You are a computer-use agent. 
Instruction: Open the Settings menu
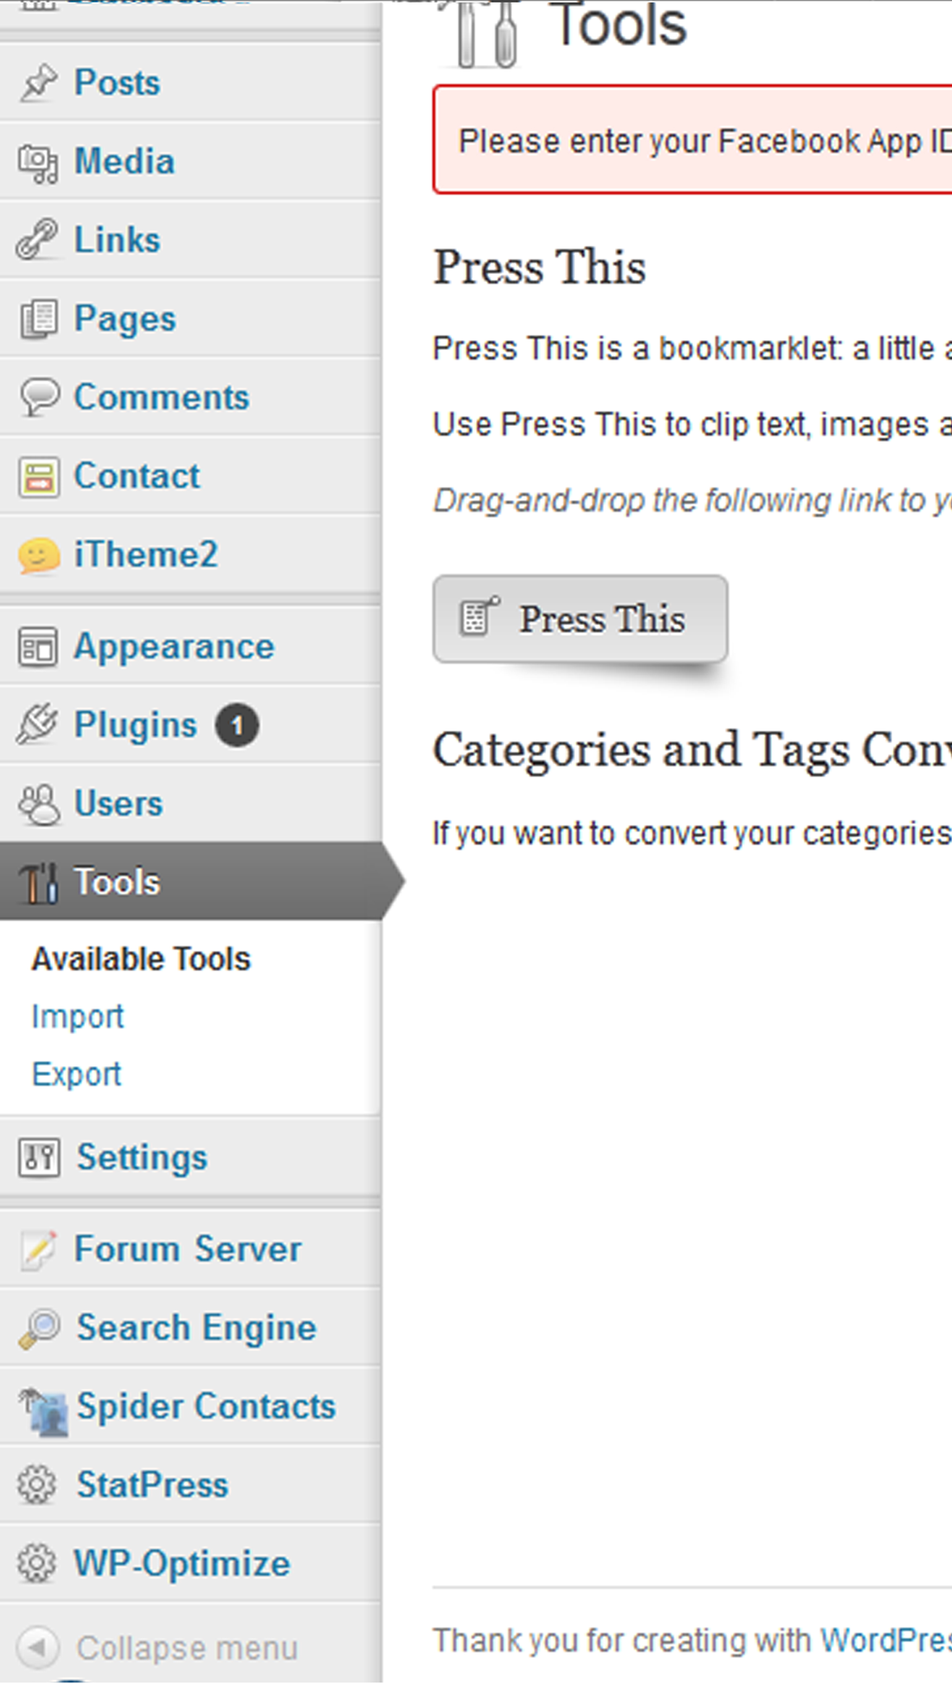pos(142,1158)
